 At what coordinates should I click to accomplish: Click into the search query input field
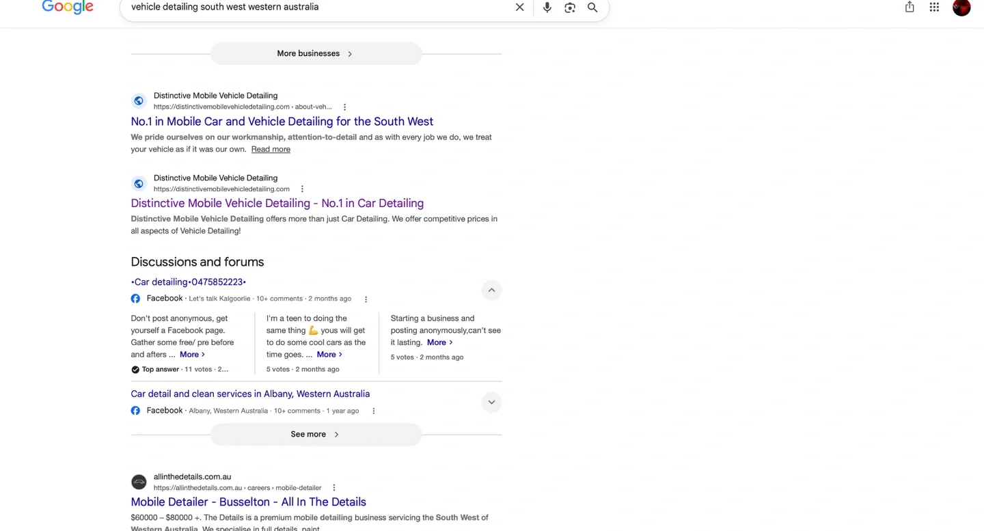pyautogui.click(x=318, y=7)
